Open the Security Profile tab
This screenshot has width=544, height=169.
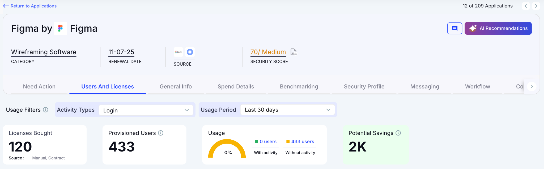[x=364, y=86]
